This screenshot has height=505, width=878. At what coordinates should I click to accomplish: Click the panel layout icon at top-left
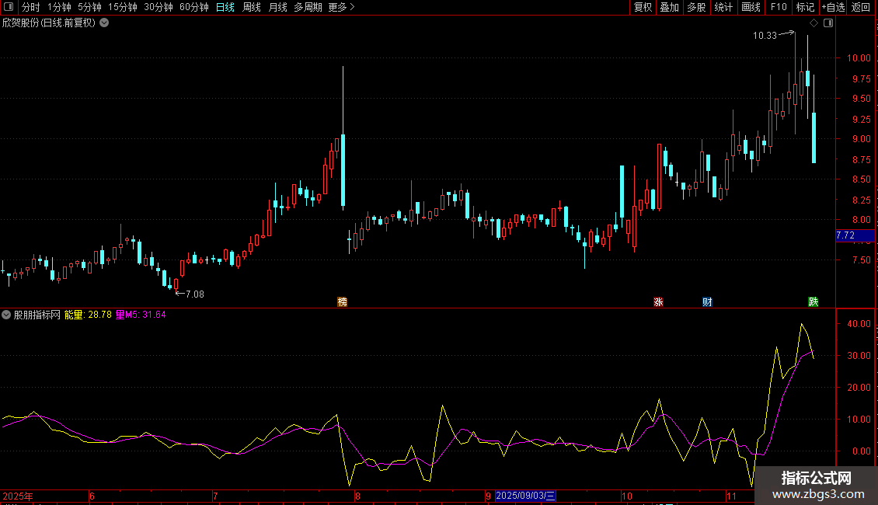pos(9,7)
